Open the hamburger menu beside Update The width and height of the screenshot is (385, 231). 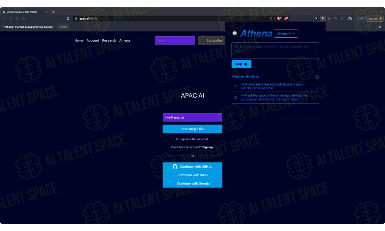coord(381,18)
